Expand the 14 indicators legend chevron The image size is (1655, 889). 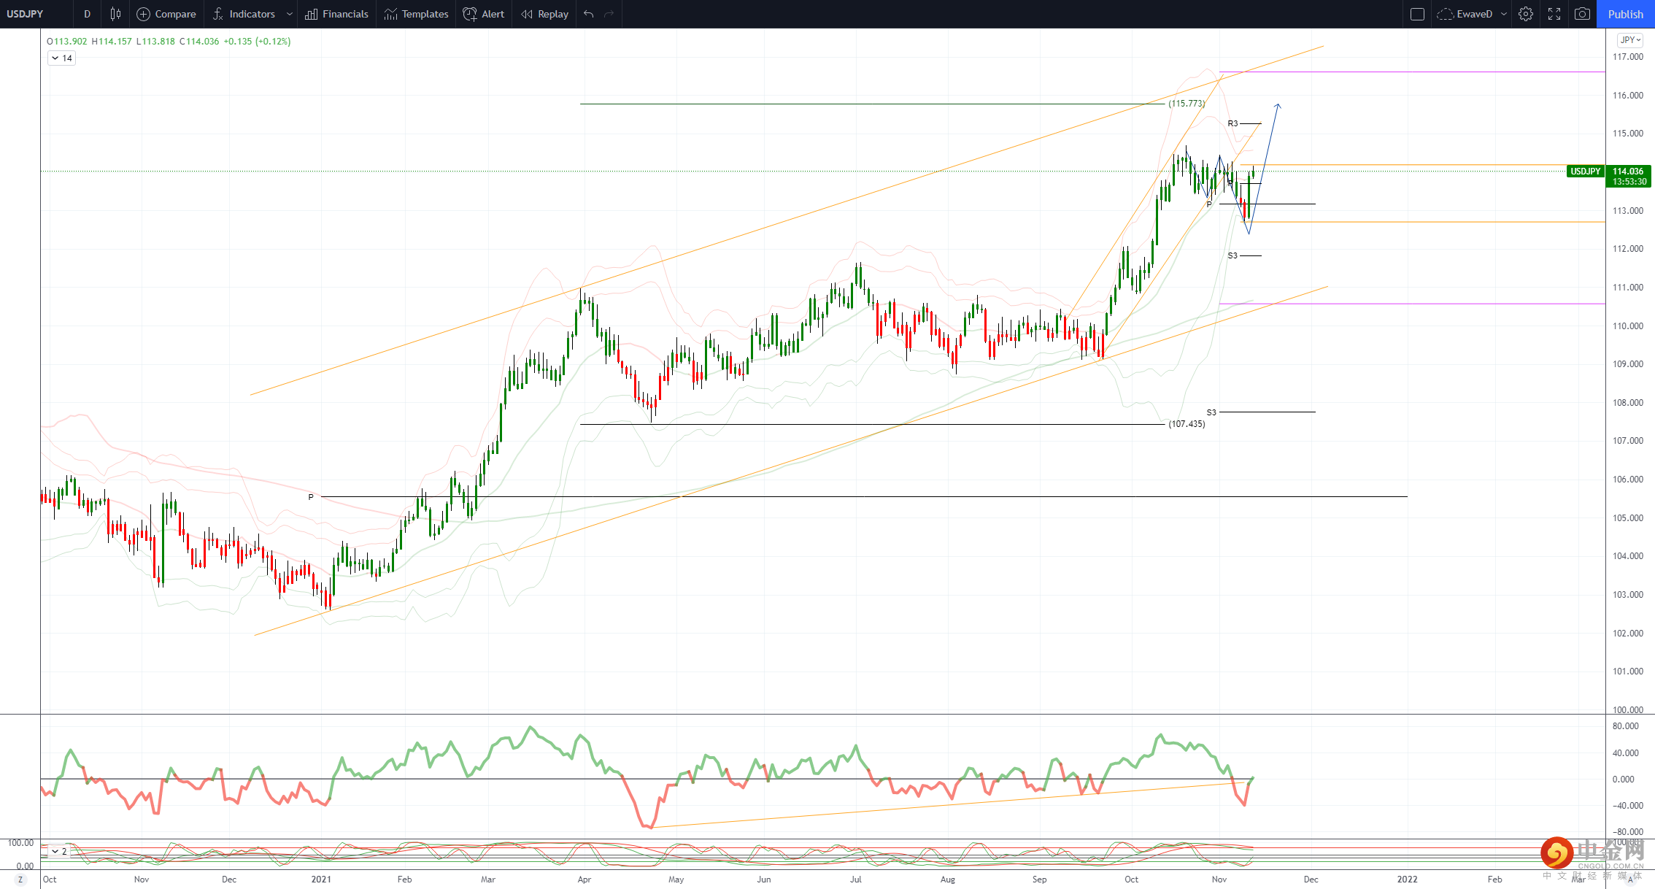tap(55, 58)
